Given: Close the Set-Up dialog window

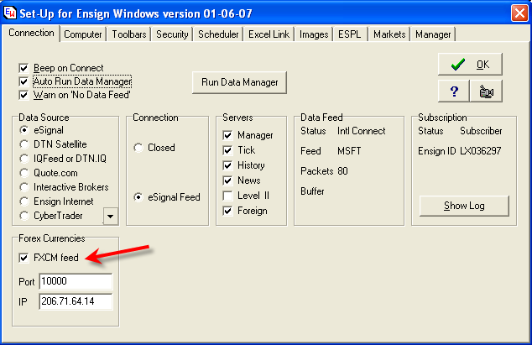Looking at the screenshot, I should 515,13.
